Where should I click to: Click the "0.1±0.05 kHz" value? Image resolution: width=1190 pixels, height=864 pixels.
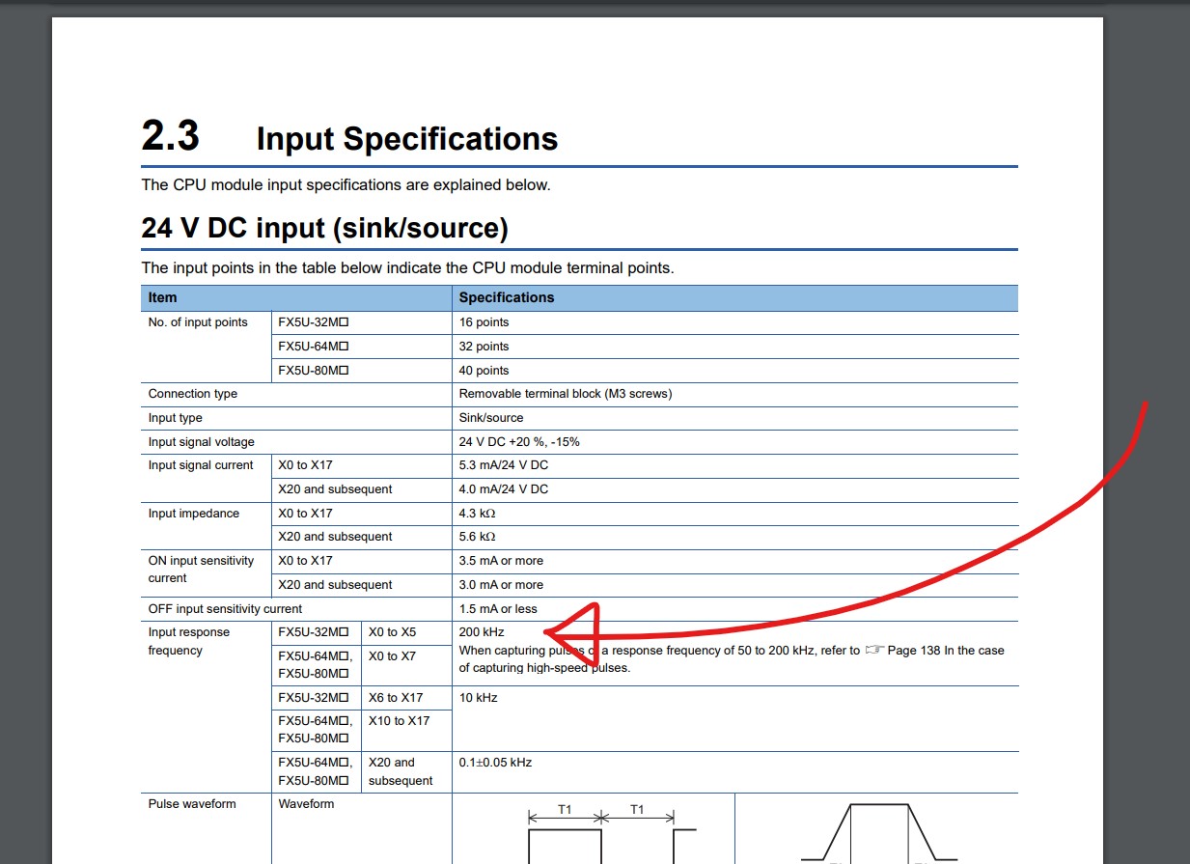(x=495, y=763)
